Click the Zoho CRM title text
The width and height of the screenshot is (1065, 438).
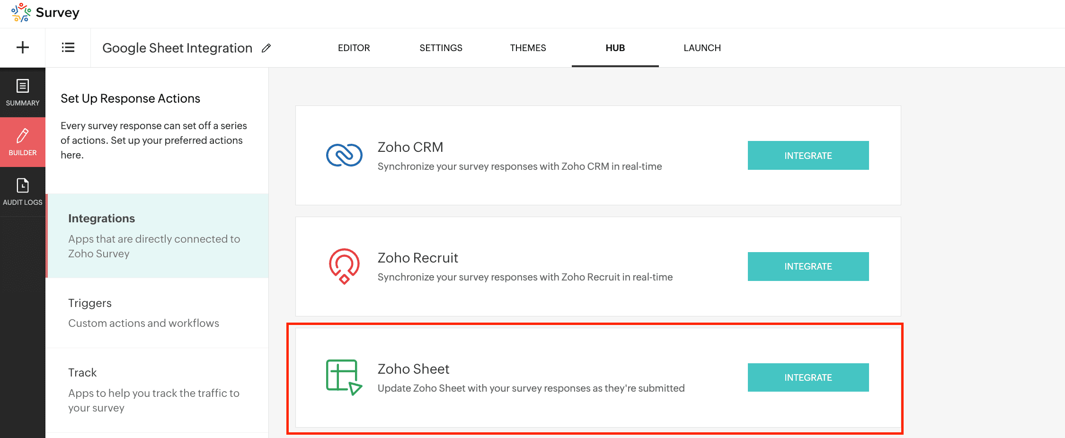410,147
